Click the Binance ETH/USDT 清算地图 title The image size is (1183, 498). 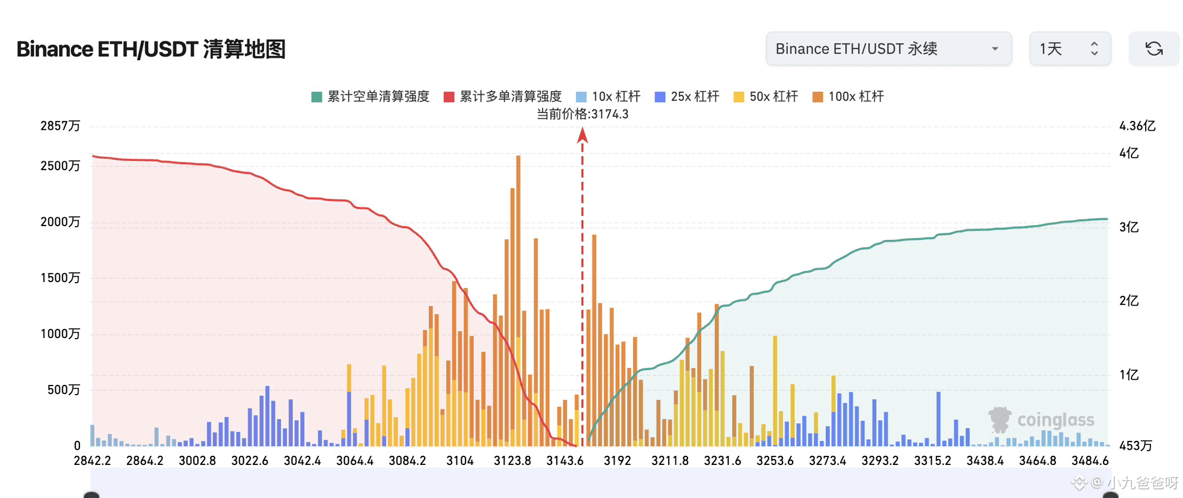pyautogui.click(x=151, y=49)
